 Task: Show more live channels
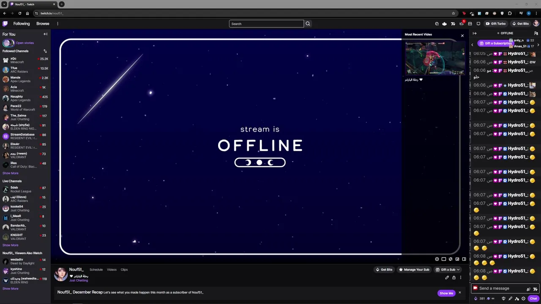tap(10, 245)
